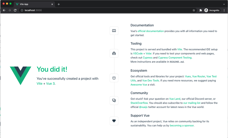The image size is (228, 138).
Task: Open the Vite link in Tooling section
Action: tap(180, 49)
